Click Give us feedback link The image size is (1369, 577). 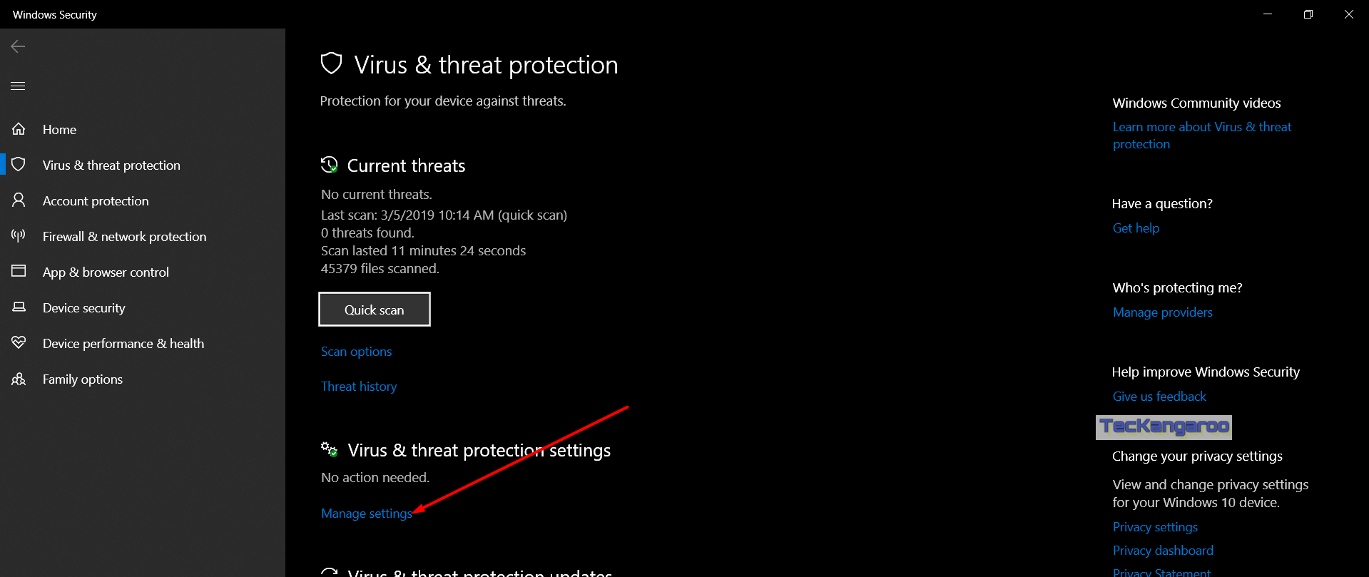pyautogui.click(x=1159, y=397)
